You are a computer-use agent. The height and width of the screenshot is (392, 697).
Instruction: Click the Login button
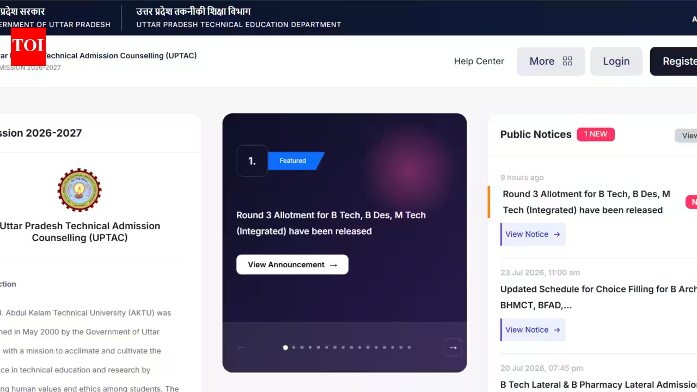[616, 61]
